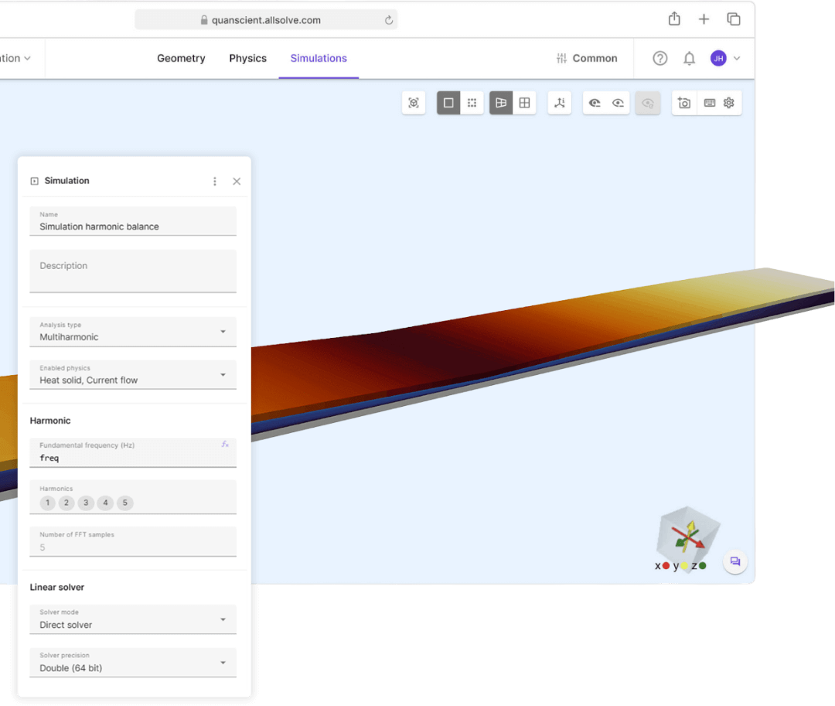Disable harmonic number 5

pos(124,503)
